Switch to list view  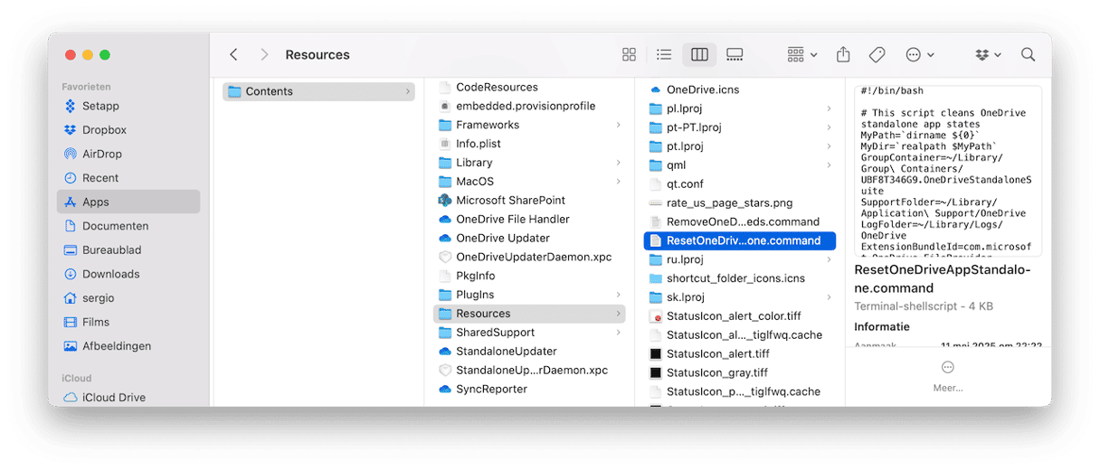point(664,54)
